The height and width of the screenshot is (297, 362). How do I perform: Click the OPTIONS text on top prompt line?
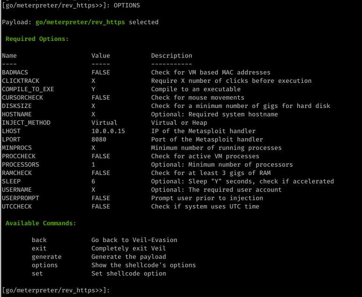[127, 5]
